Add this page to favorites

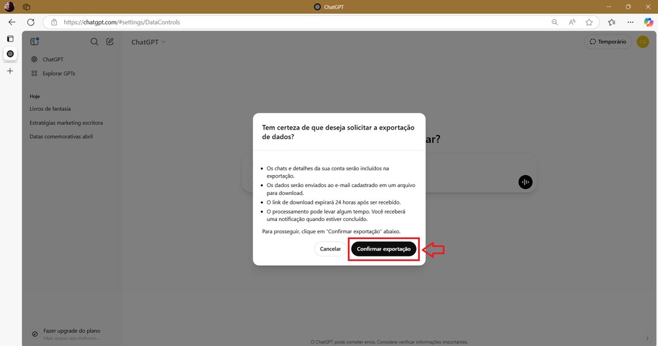point(589,22)
